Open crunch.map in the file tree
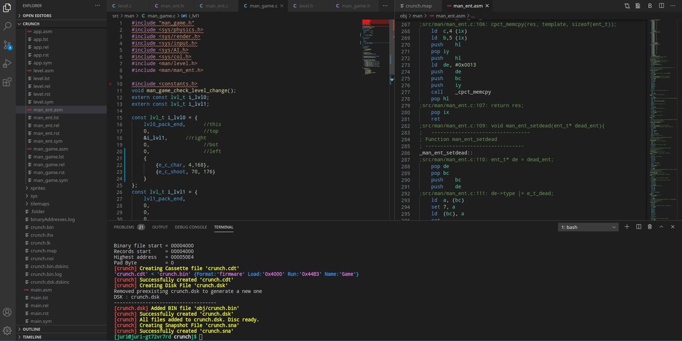Viewport: 682px width, 341px height. coord(43,251)
